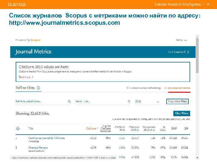Click the CiteScore Rank column header
Image resolution: width=217 pixels, height=163 pixels.
120,129
